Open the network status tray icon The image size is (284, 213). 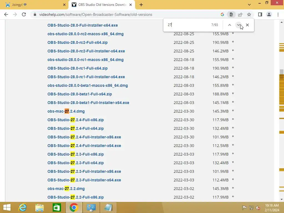pyautogui.click(x=251, y=207)
